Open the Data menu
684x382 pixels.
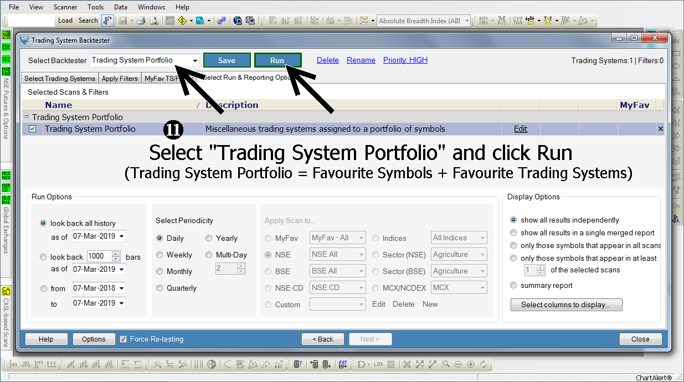(120, 7)
